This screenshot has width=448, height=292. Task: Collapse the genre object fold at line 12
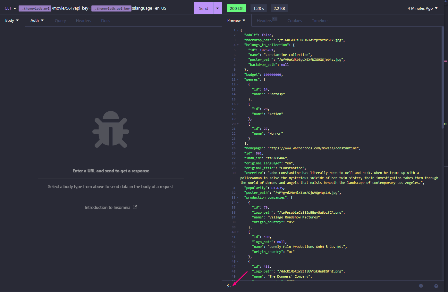[238, 84]
